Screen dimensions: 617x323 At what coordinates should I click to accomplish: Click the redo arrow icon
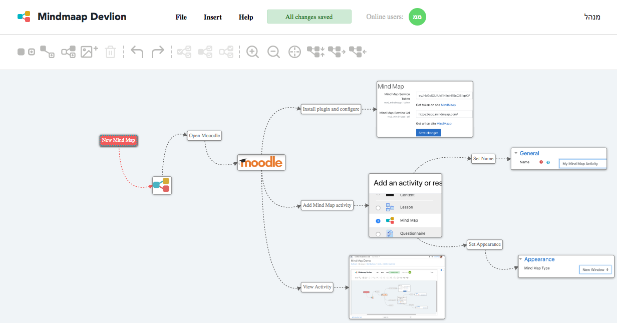(x=158, y=52)
